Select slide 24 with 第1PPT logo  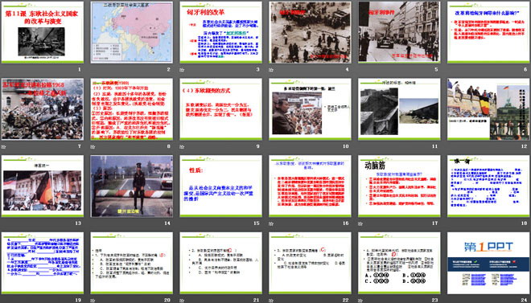coord(488,263)
